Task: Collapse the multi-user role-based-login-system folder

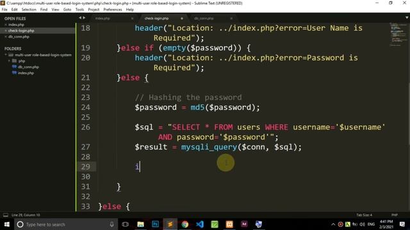Action: [x=6, y=55]
